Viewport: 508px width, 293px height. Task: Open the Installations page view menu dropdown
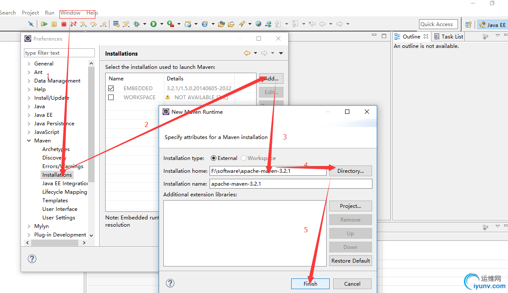pyautogui.click(x=281, y=53)
